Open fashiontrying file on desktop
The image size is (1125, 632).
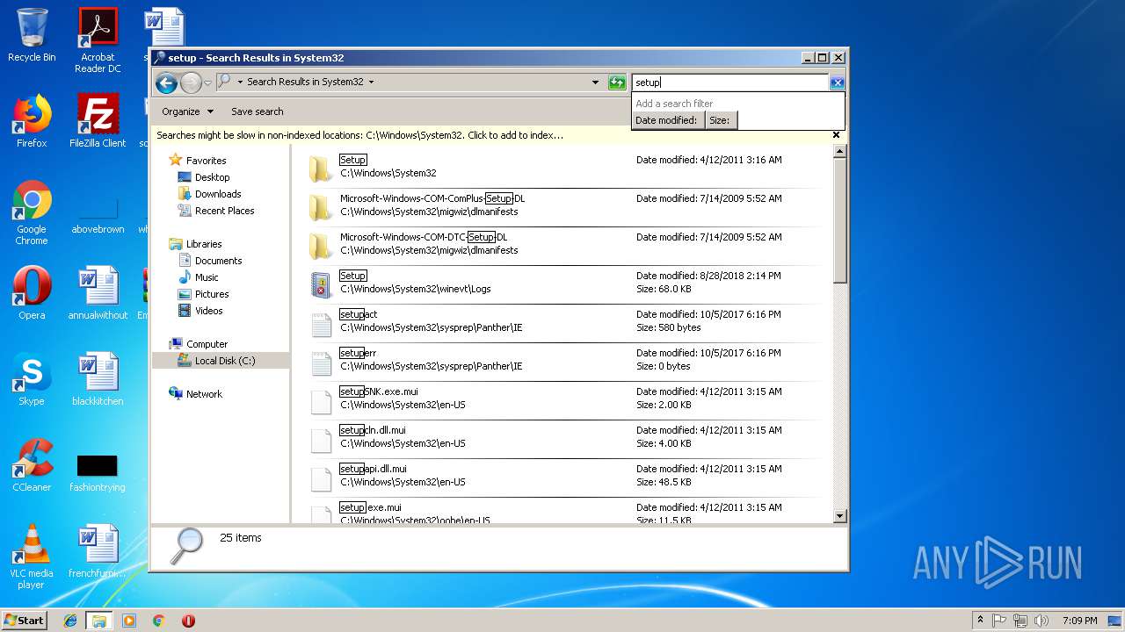click(x=98, y=472)
